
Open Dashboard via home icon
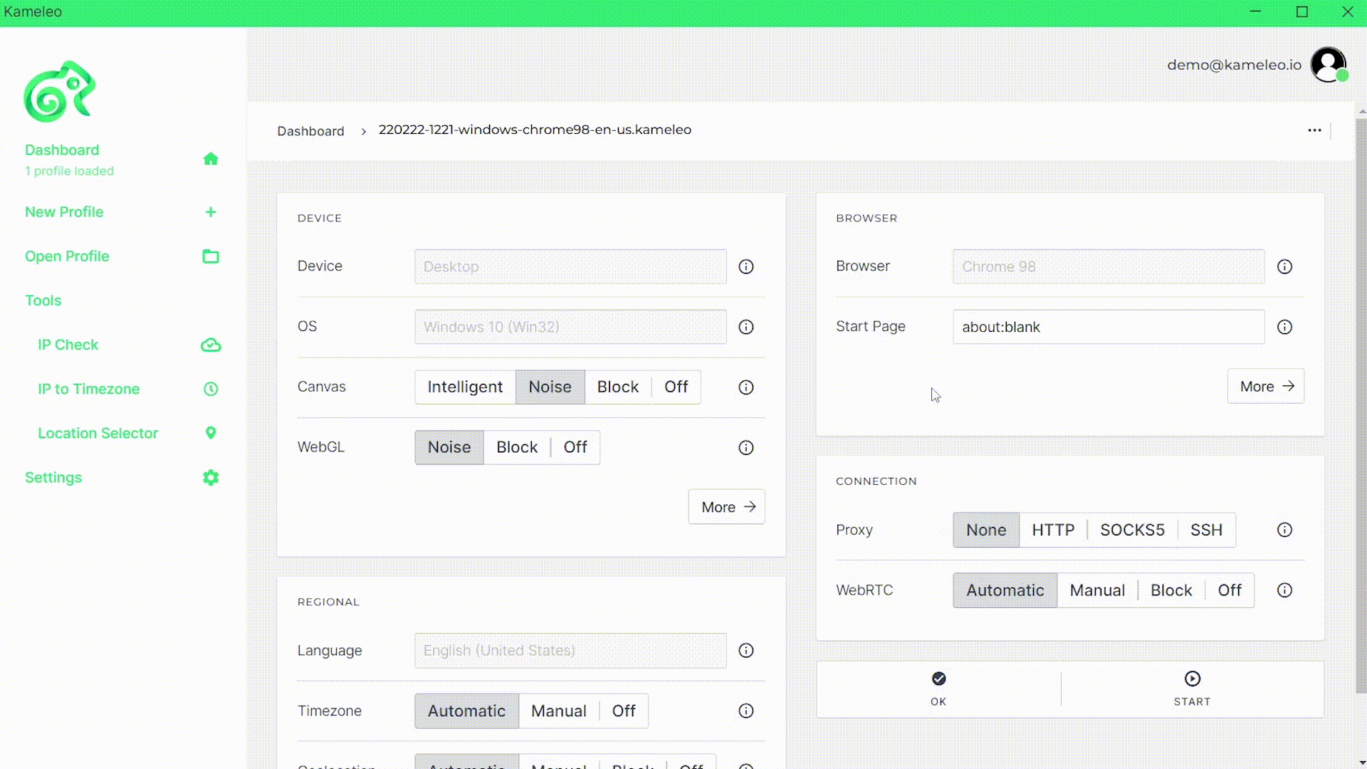coord(211,158)
